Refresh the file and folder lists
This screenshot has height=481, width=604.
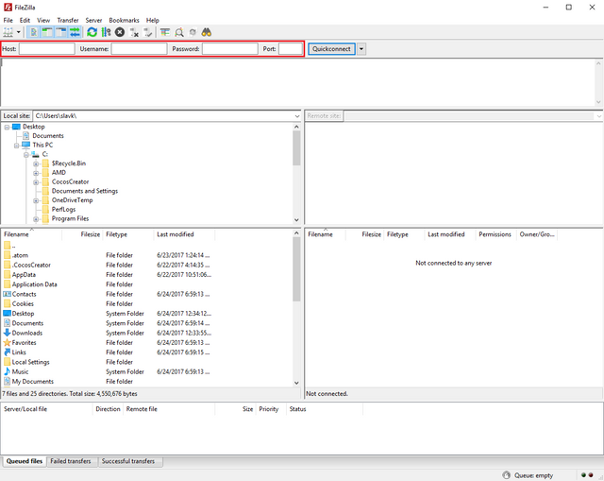click(92, 32)
